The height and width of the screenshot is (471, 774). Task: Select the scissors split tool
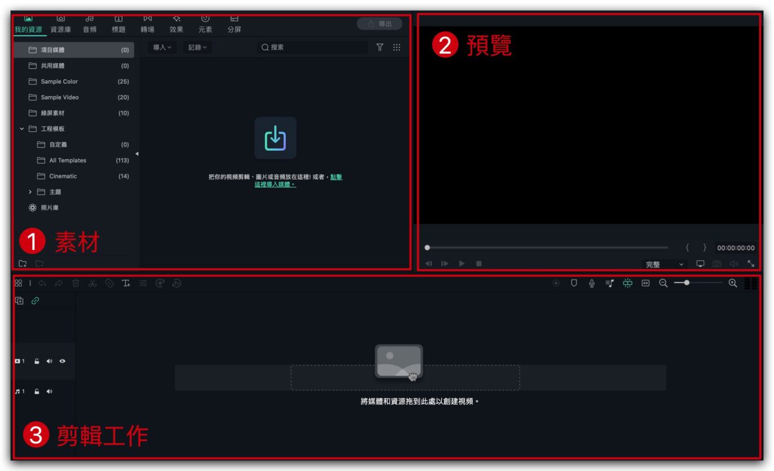coord(92,283)
